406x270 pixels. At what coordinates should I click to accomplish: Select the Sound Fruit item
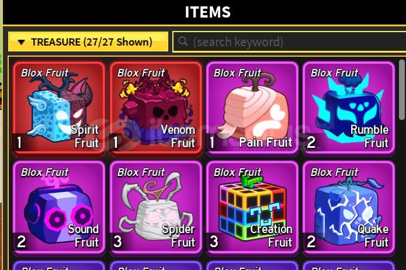59,208
